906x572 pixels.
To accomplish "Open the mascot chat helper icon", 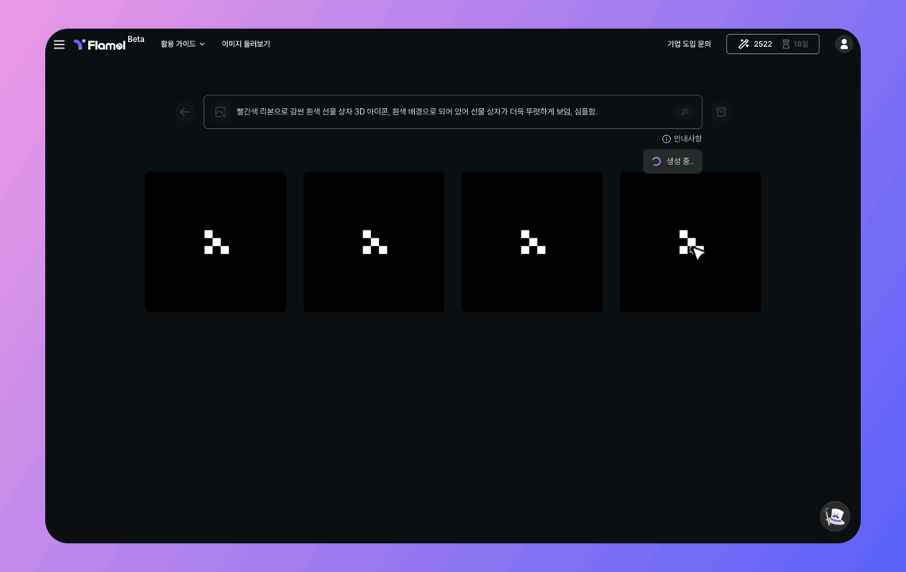I will (x=834, y=516).
